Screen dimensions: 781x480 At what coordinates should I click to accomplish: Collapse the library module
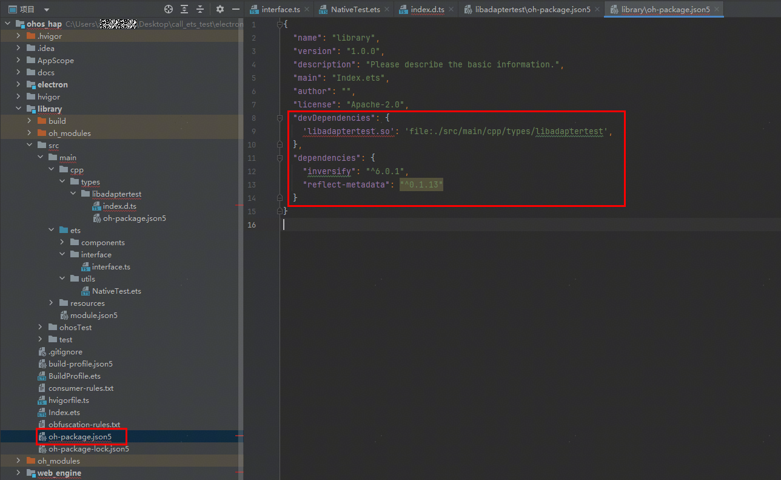(x=19, y=109)
